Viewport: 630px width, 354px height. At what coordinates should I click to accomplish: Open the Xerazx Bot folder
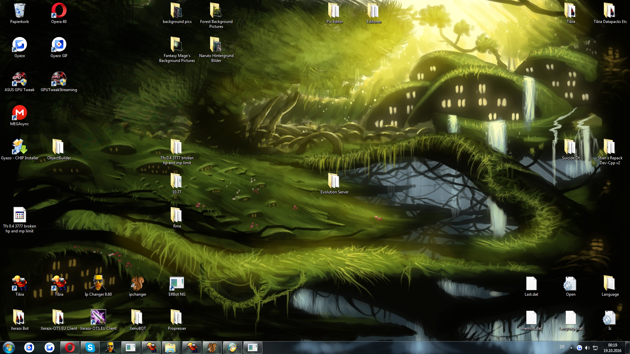(20, 320)
